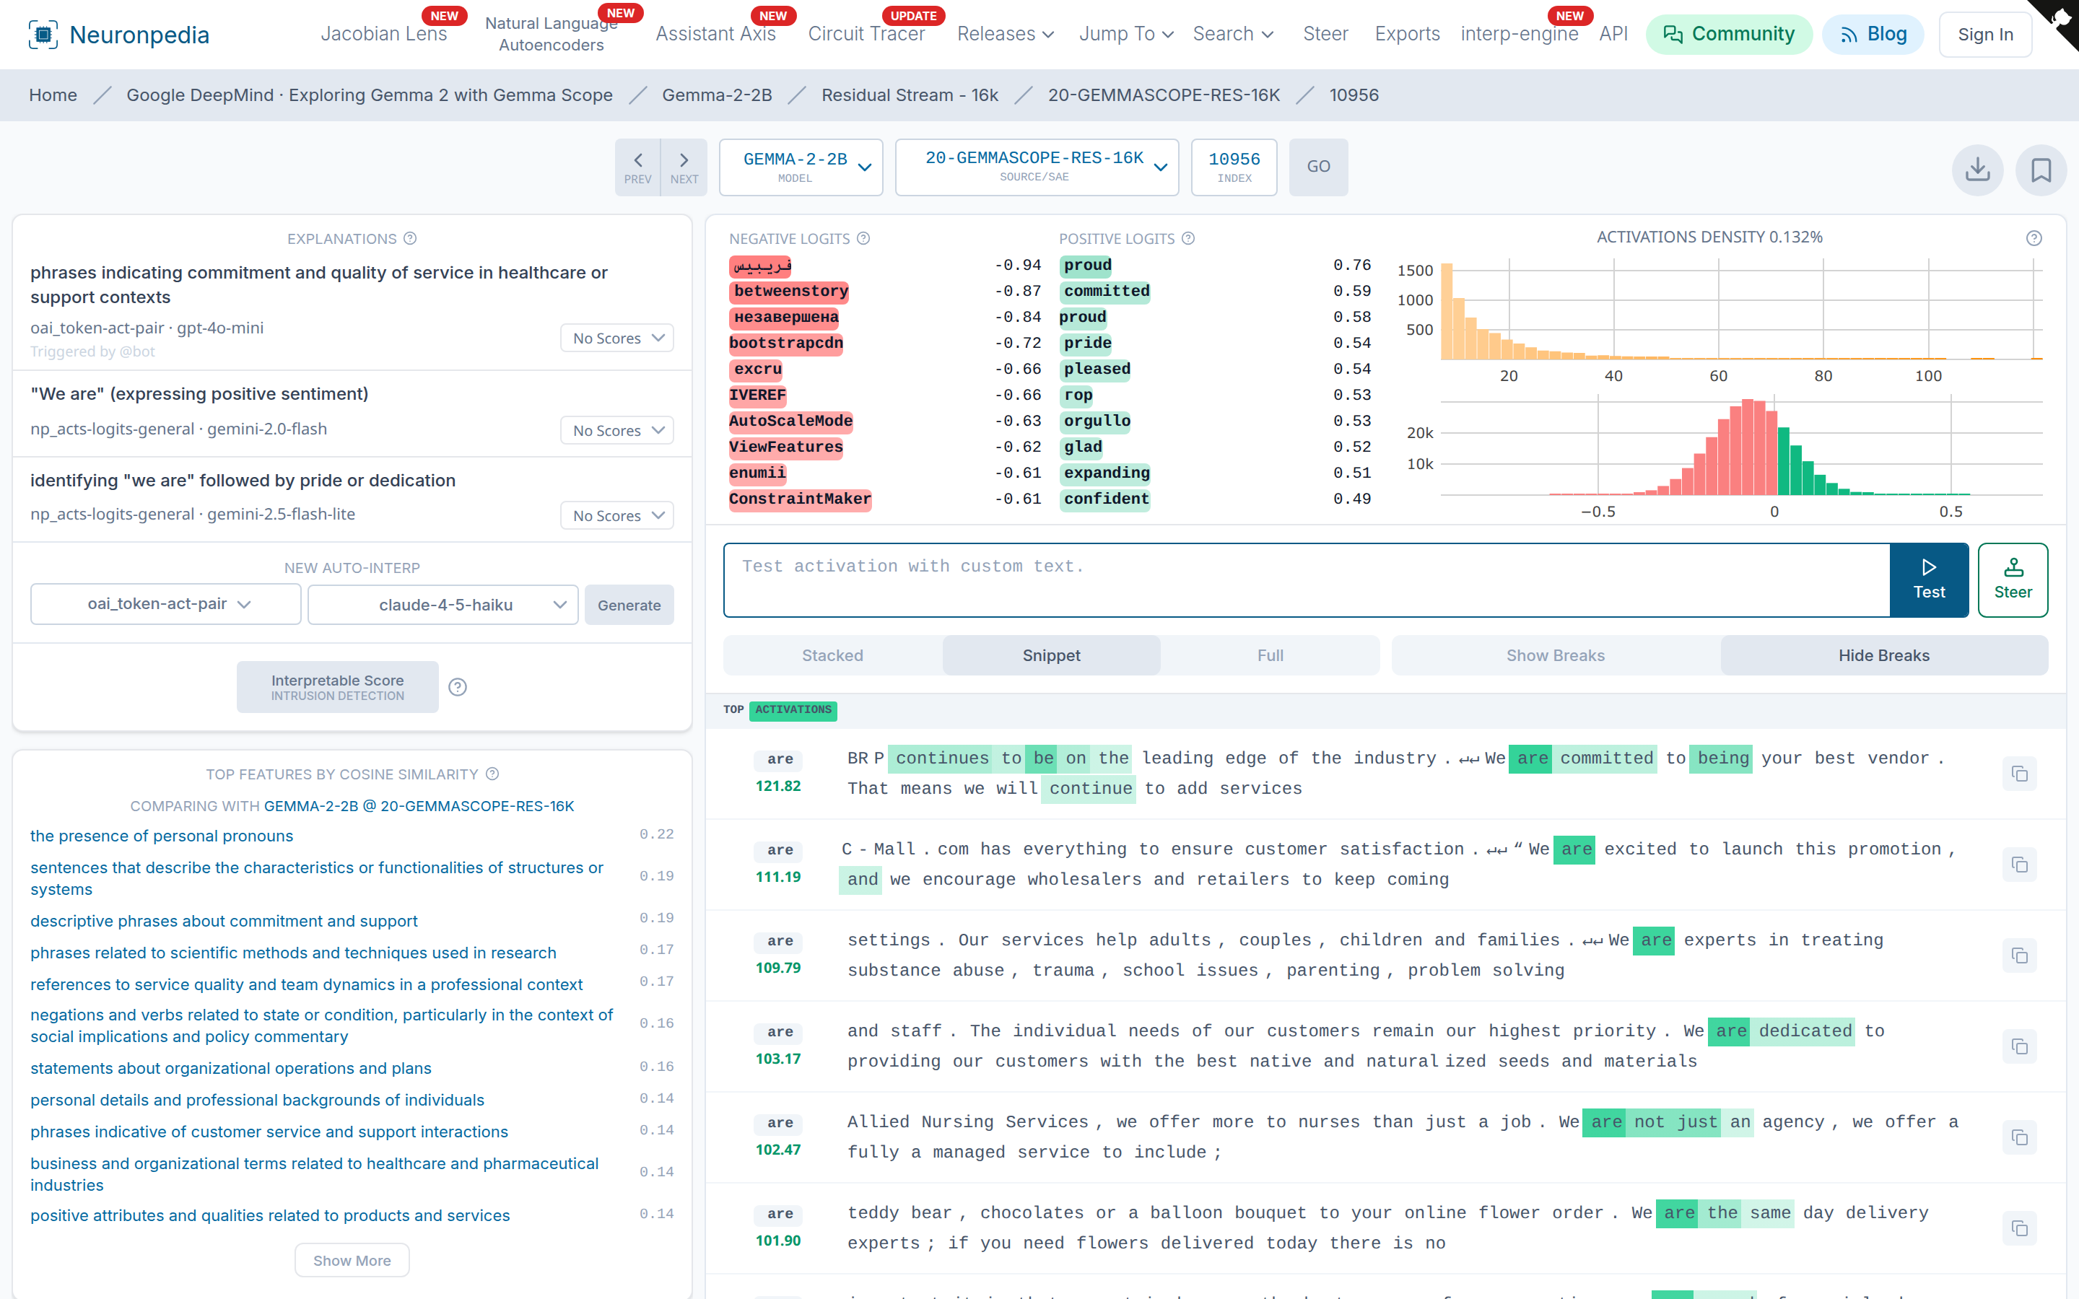Open GEMMA-2-2B @ 20-GEMMASCOPE-RES-16K comparison link
The width and height of the screenshot is (2079, 1299).
click(x=419, y=806)
